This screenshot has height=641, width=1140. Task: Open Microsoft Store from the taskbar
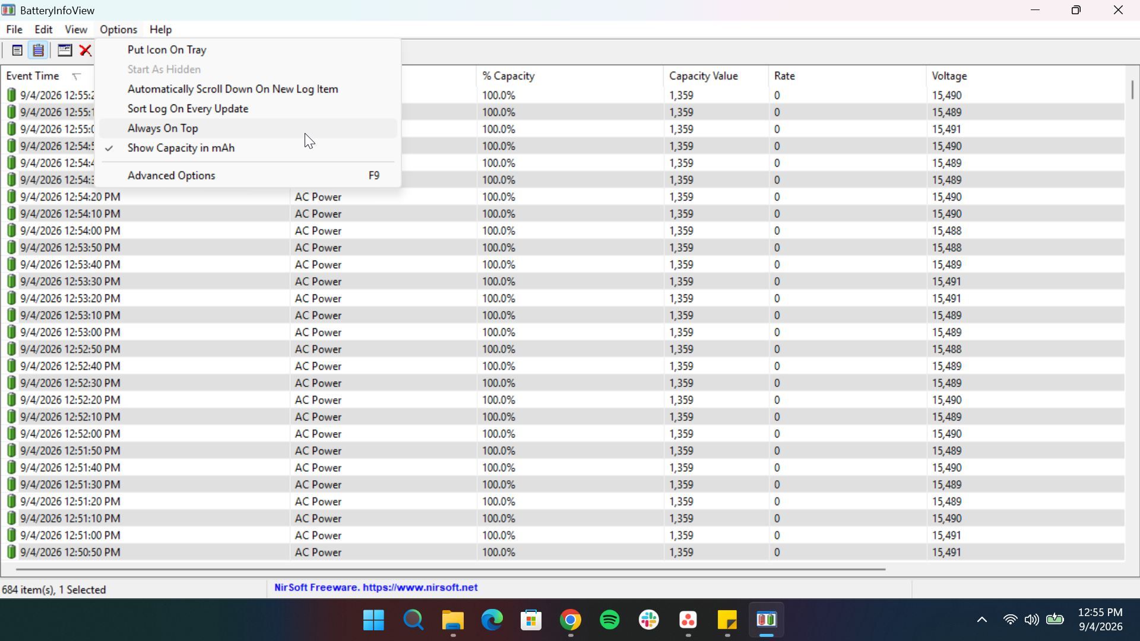[531, 621]
